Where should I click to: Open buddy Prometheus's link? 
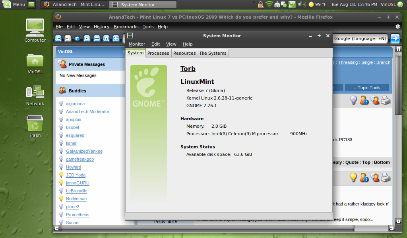coord(78,215)
